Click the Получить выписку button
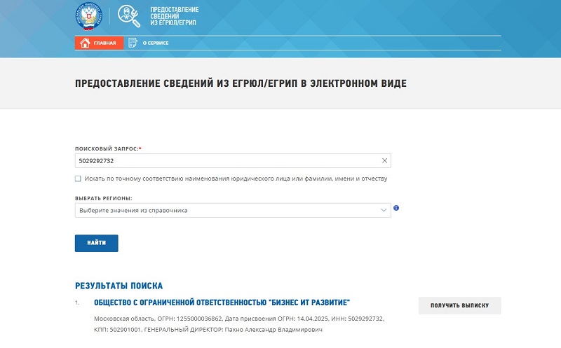Screen dimensions: 561x348 (x=459, y=305)
